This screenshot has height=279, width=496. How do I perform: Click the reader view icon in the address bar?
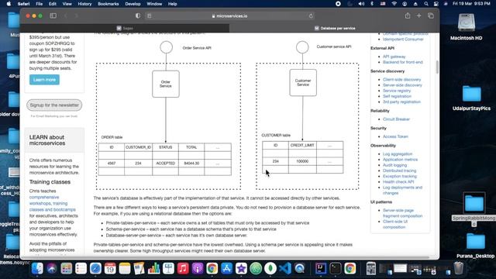[x=150, y=15]
